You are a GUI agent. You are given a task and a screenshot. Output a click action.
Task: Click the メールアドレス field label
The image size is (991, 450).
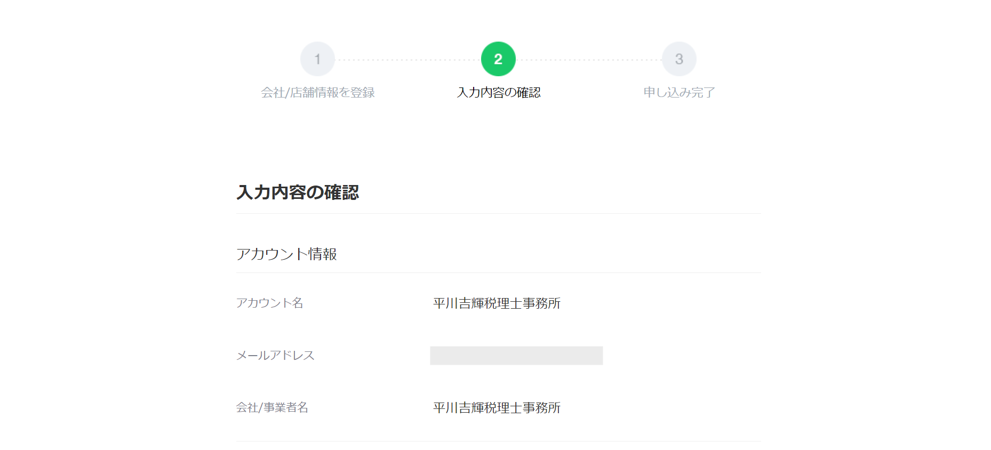click(275, 356)
